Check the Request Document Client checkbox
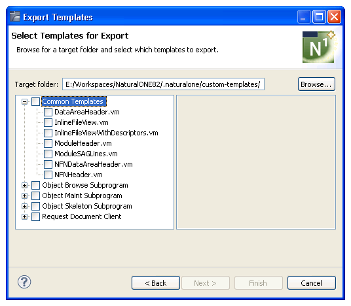This screenshot has width=351, height=306. pyautogui.click(x=35, y=216)
